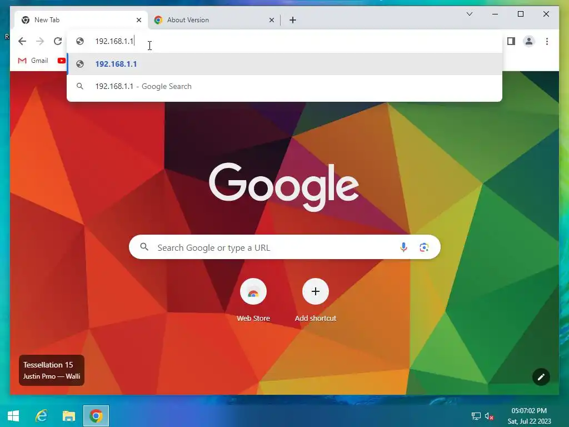Close the New Tab tab

click(138, 20)
